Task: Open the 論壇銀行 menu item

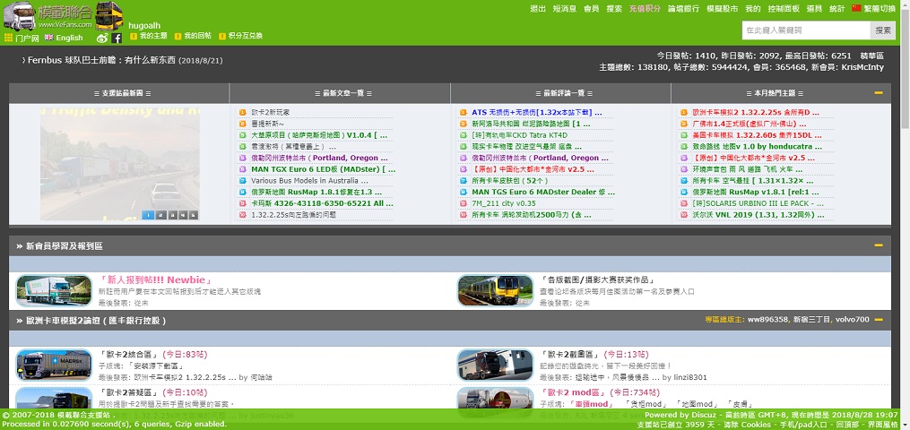Action: [x=683, y=9]
